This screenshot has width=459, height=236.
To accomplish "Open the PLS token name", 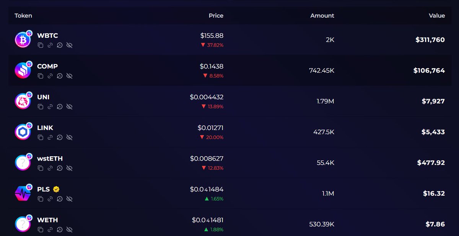I will click(x=43, y=189).
